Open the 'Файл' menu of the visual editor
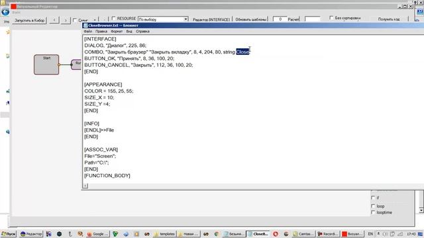The height and width of the screenshot is (238, 424). (16, 13)
